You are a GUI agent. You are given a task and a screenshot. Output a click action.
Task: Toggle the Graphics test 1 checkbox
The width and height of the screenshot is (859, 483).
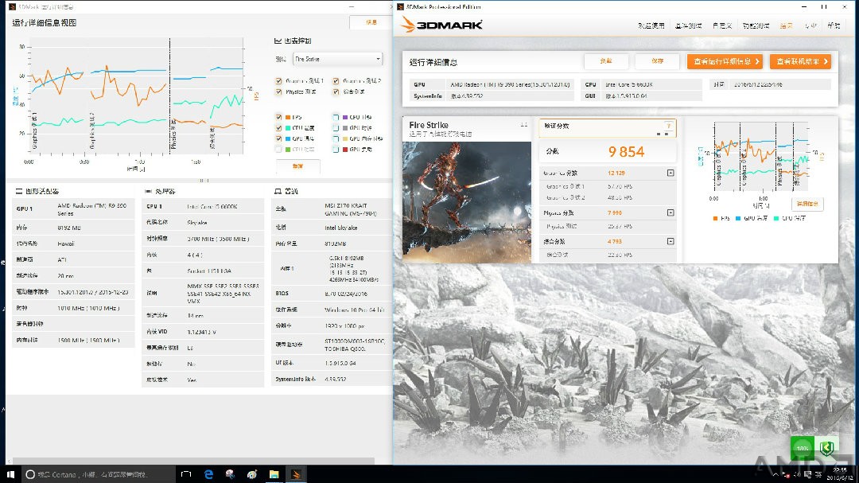[x=279, y=81]
